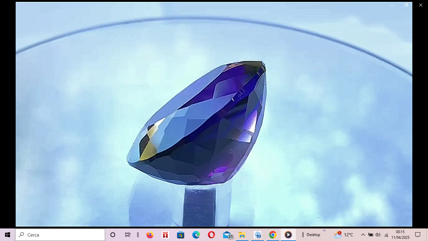Open the Wi-Fi network panel
This screenshot has height=241, width=428.
tap(386, 235)
